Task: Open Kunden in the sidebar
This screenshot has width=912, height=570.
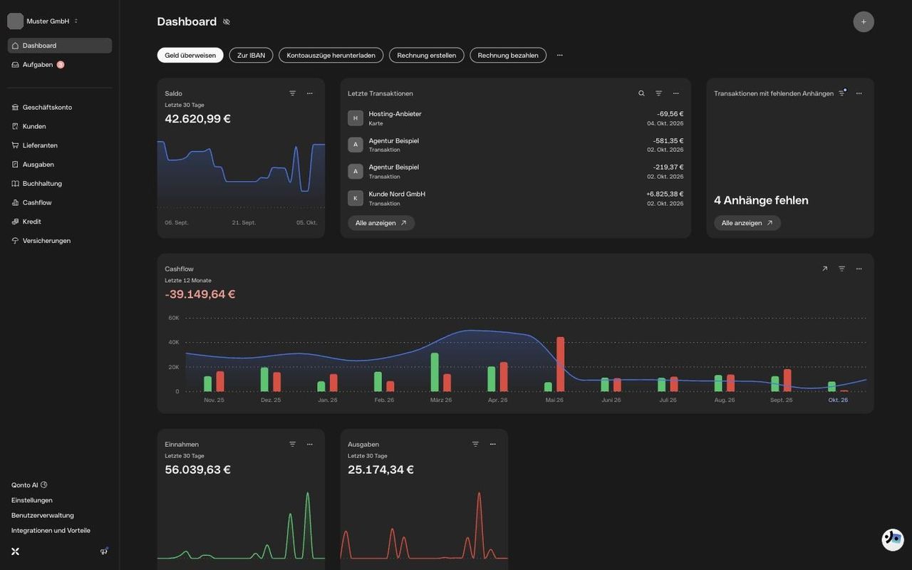Action: [60, 126]
